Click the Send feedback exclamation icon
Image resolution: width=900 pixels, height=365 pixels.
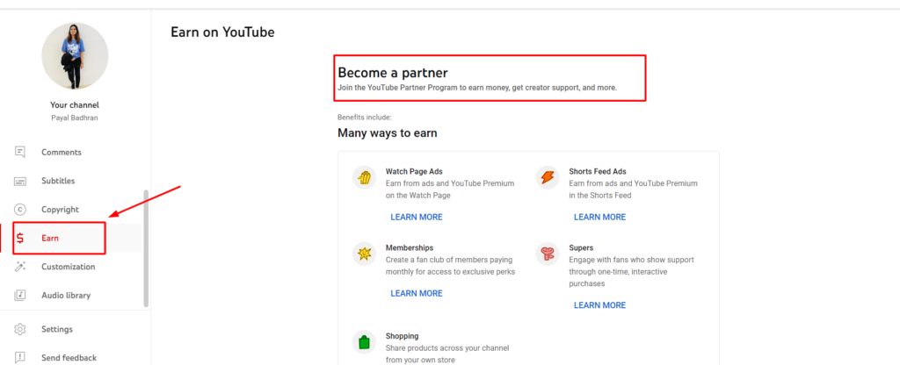[x=20, y=358]
